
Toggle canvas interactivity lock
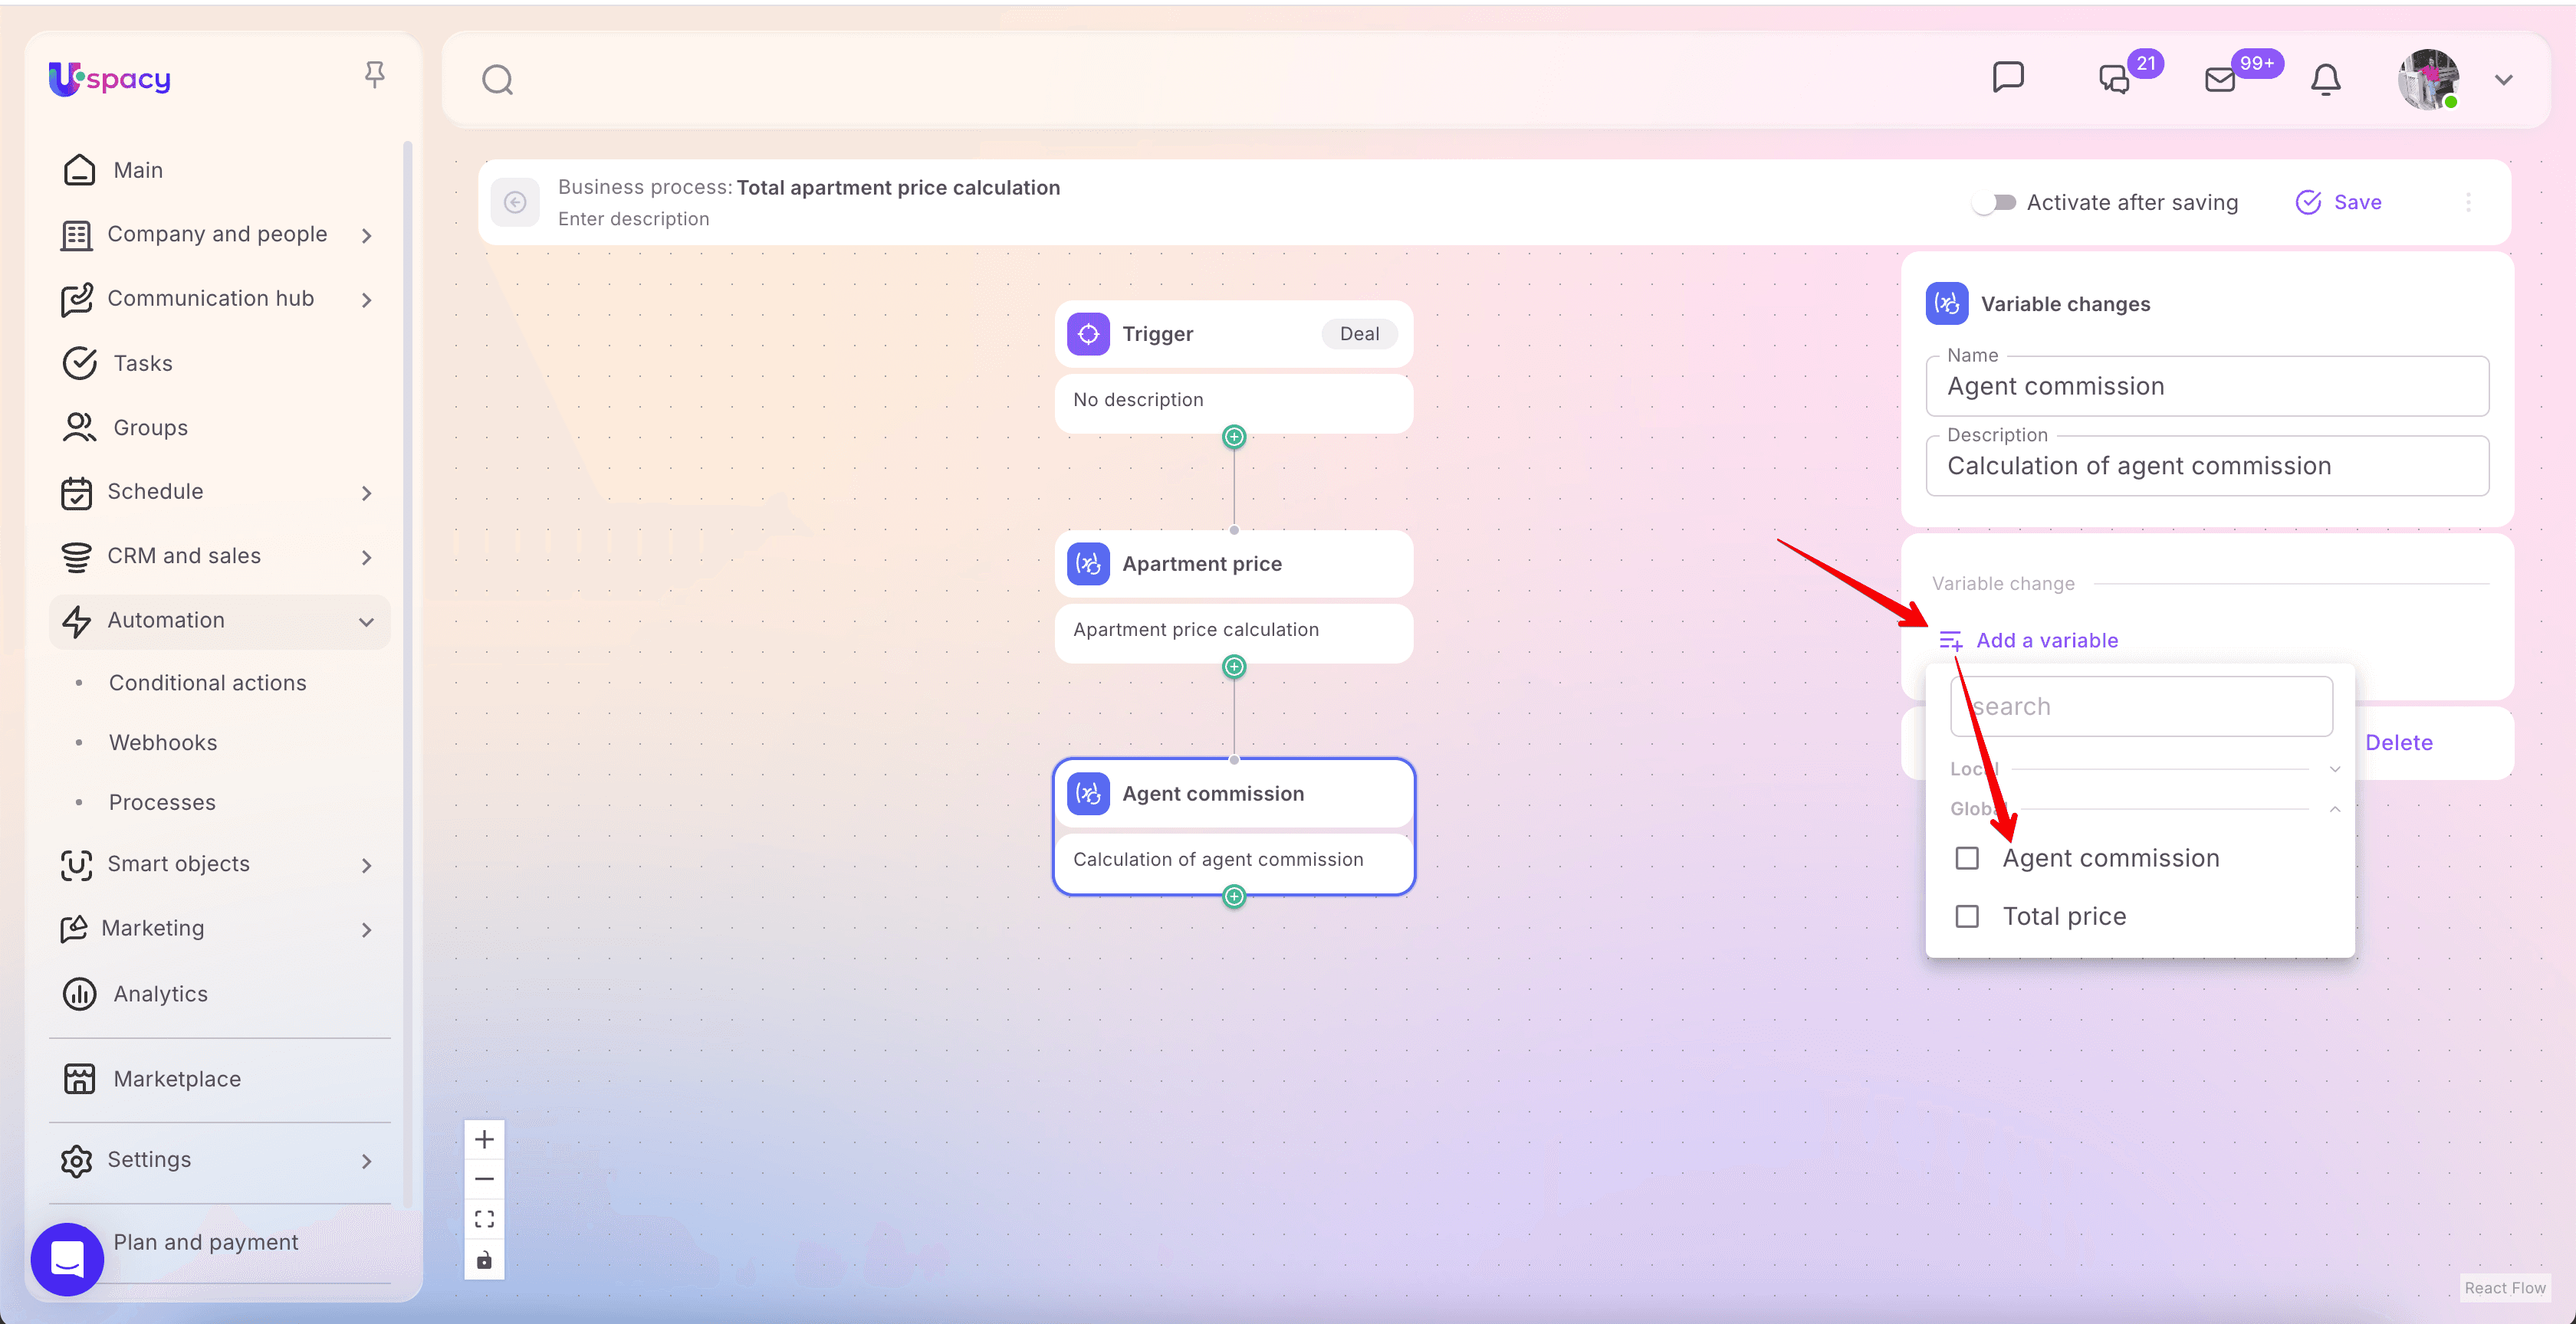(484, 1259)
